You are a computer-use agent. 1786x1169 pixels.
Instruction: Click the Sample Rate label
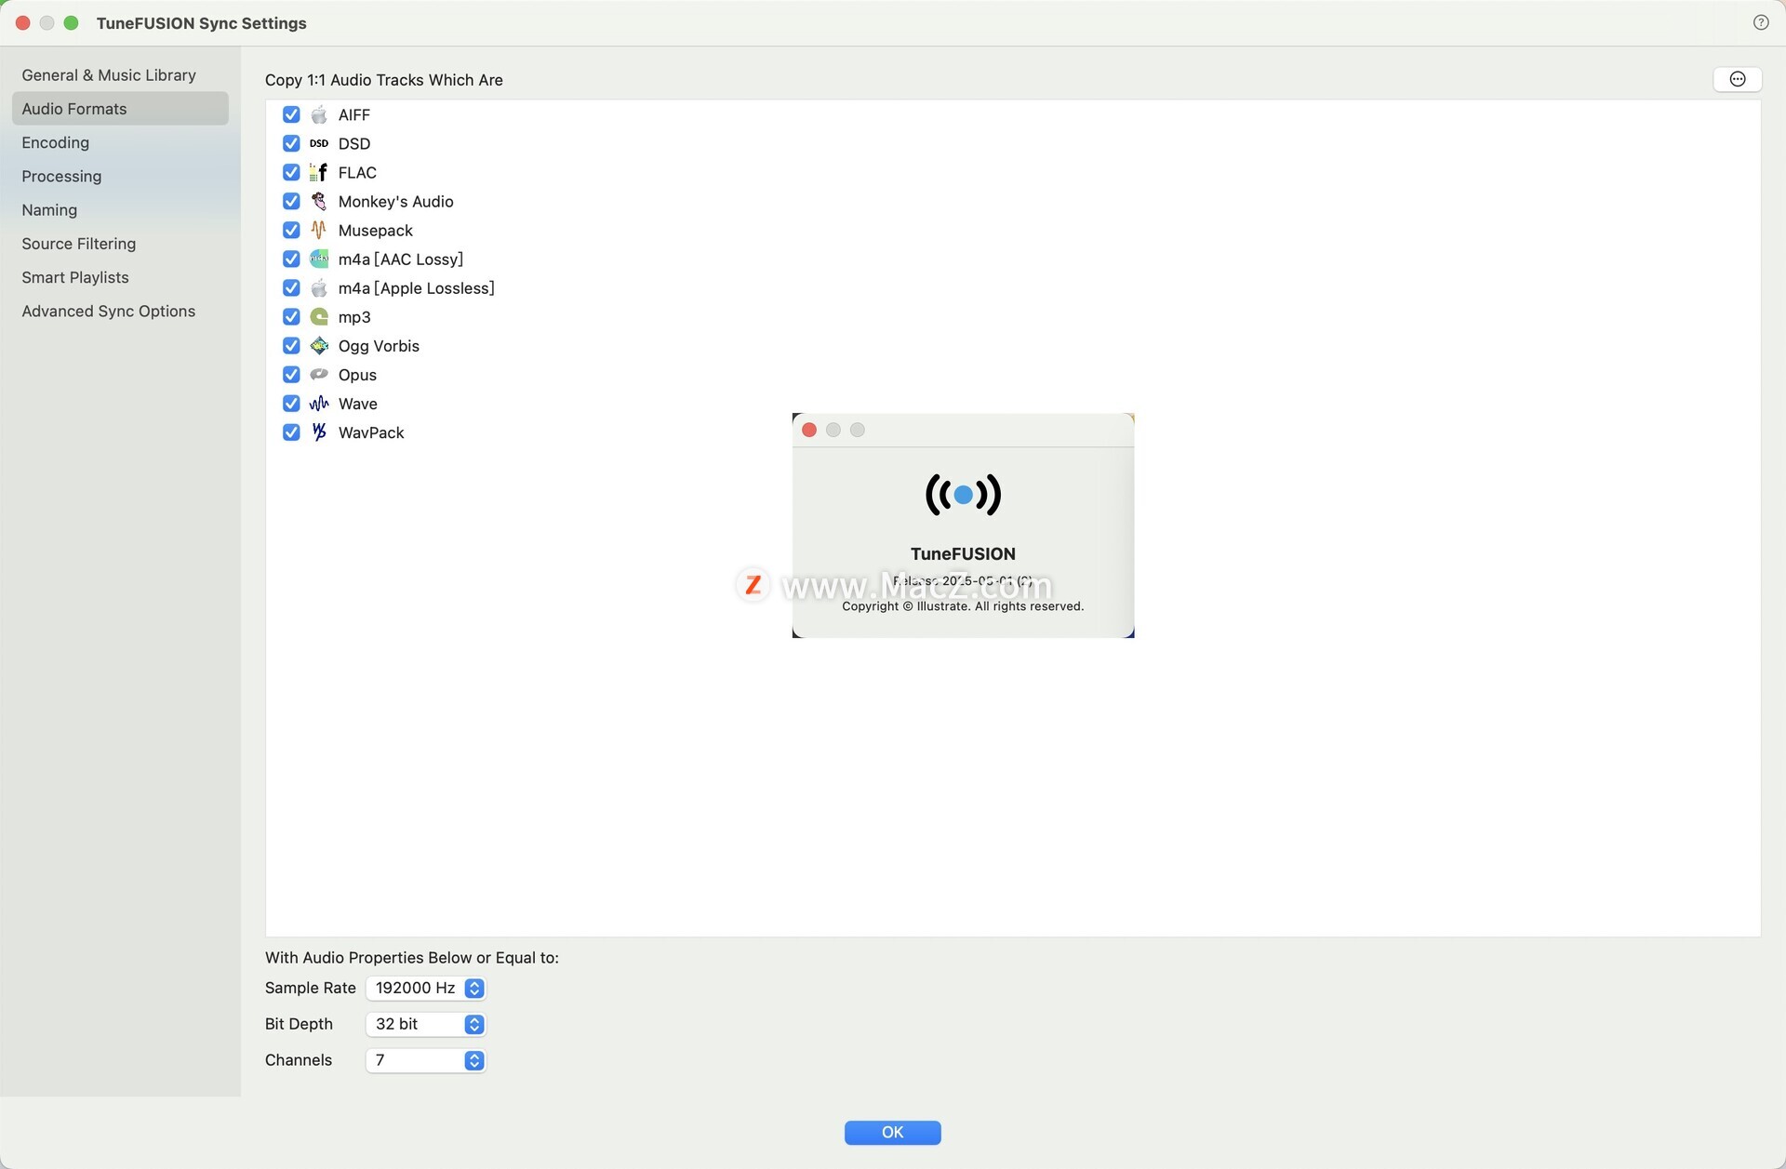pos(311,988)
